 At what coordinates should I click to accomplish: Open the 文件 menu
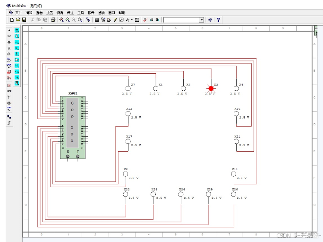[x=18, y=13]
